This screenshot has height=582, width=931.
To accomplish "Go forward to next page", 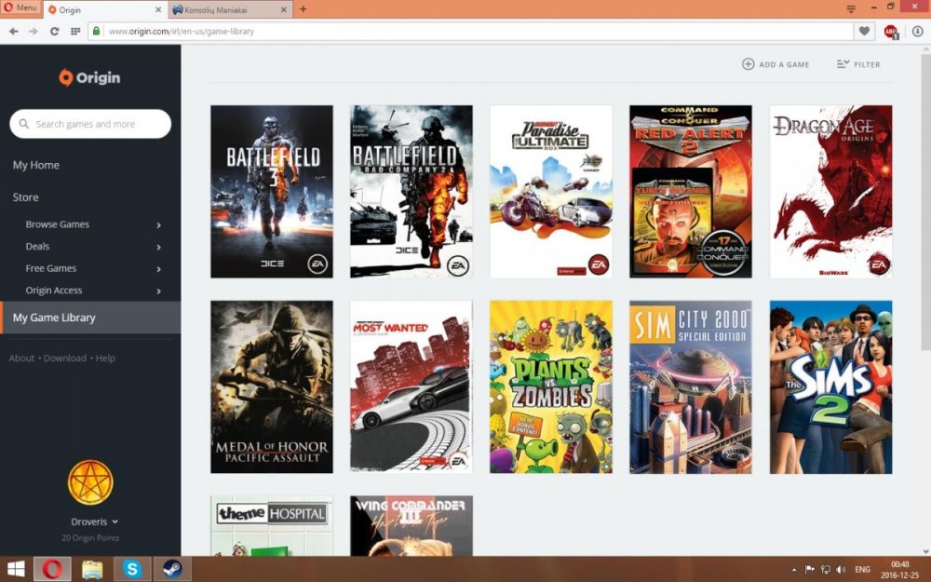I will (34, 32).
